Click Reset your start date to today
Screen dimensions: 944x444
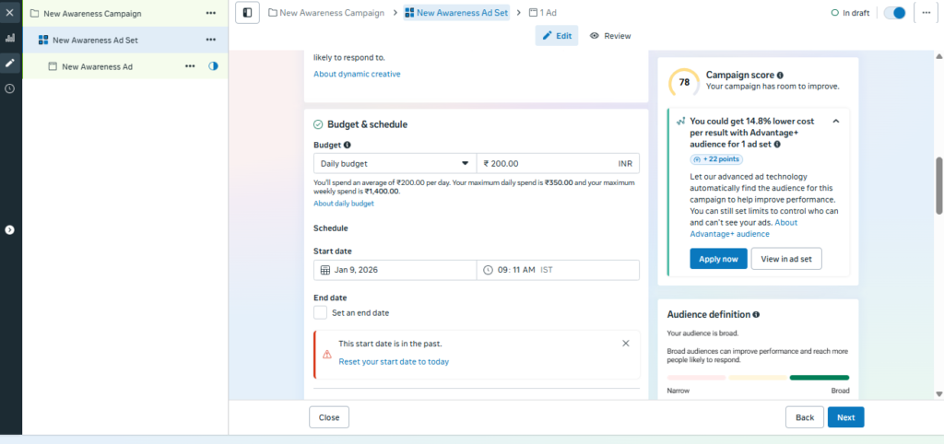(394, 362)
